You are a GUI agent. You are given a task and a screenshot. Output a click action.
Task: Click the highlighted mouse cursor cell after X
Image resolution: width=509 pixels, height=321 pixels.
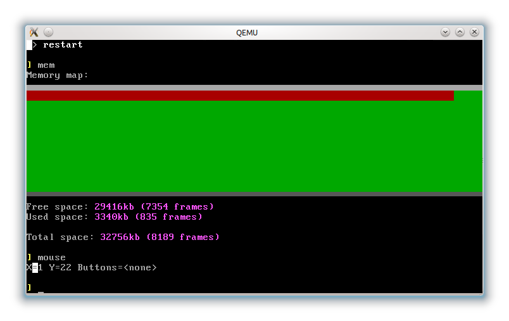35,268
